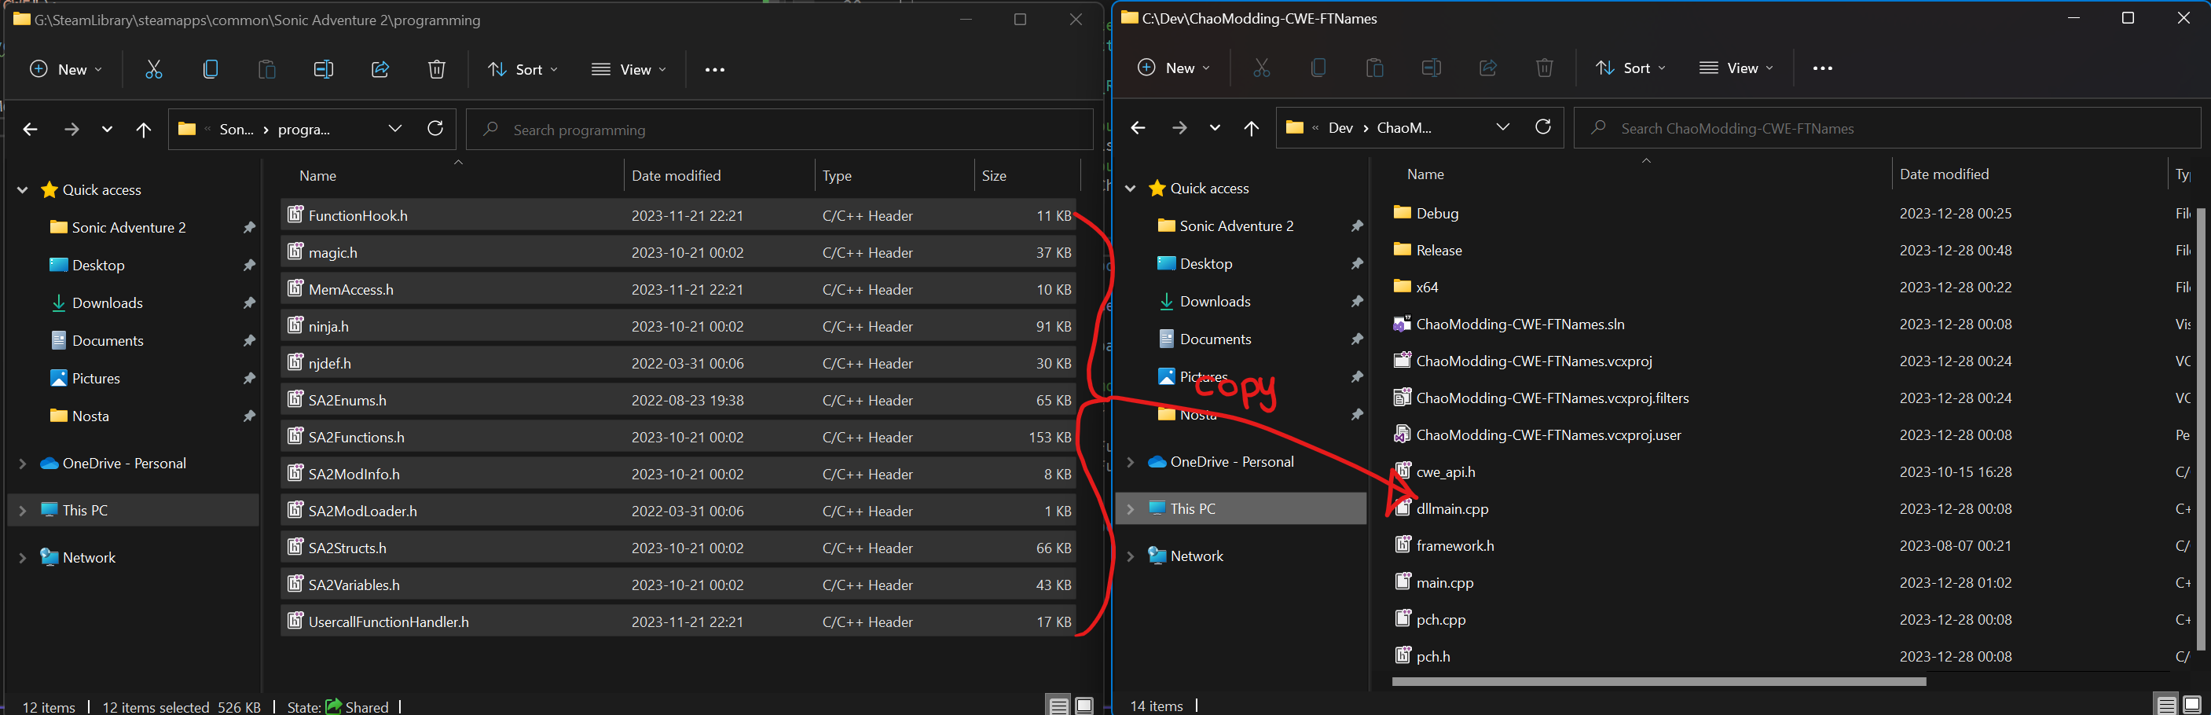2211x715 pixels.
Task: Open Documents in ChaoModding window sidebar
Action: point(1215,339)
